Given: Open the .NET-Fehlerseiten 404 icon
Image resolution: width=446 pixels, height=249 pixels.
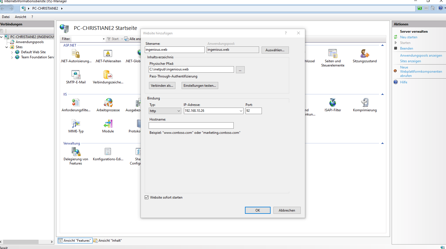Looking at the screenshot, I should click(x=108, y=54).
